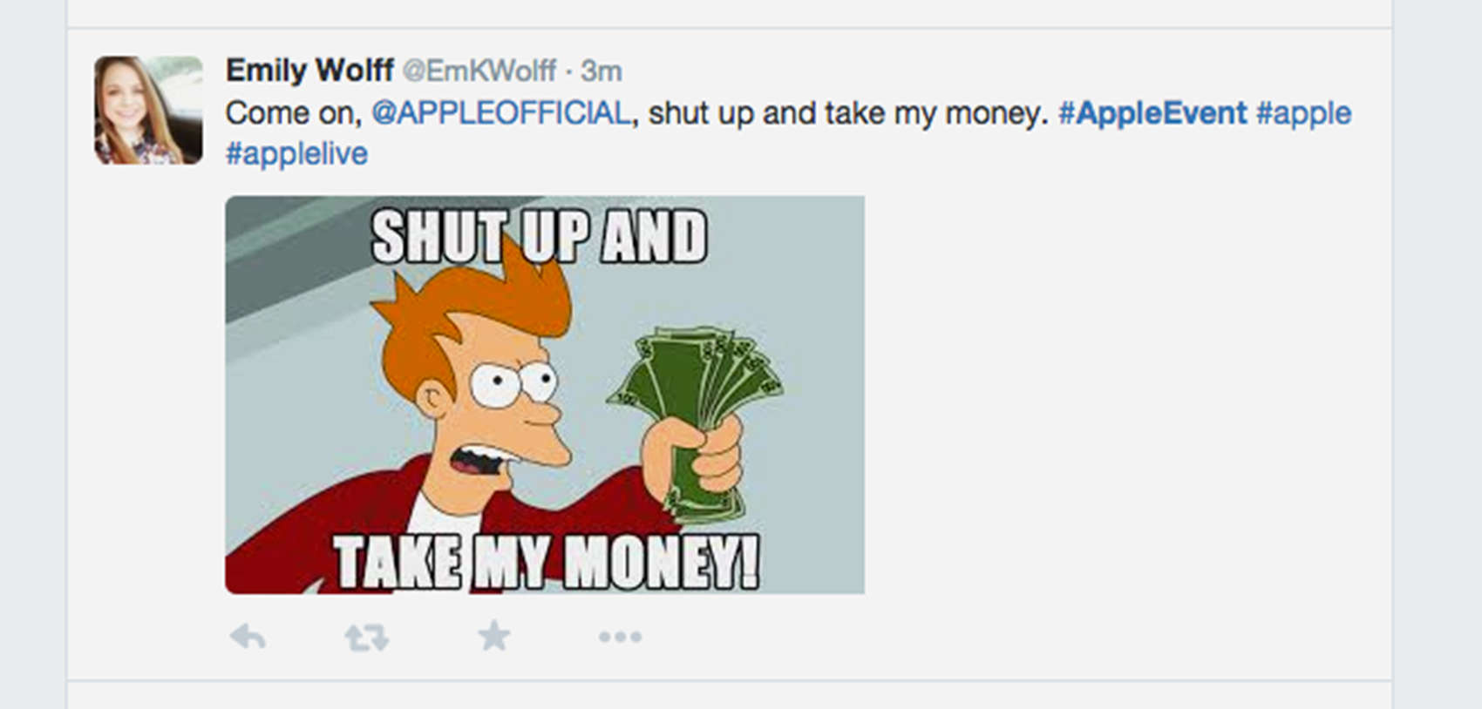Open the @EmKWolff handle link
The width and height of the screenshot is (1482, 709).
[x=479, y=71]
